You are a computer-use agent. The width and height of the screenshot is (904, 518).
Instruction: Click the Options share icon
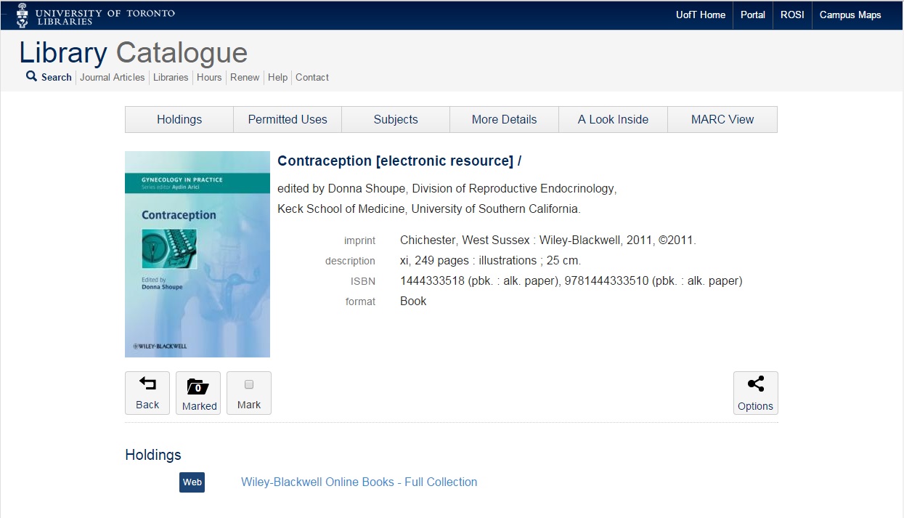(x=755, y=384)
